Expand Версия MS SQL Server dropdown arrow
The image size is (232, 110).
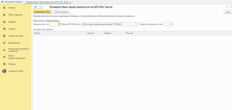click(x=137, y=24)
